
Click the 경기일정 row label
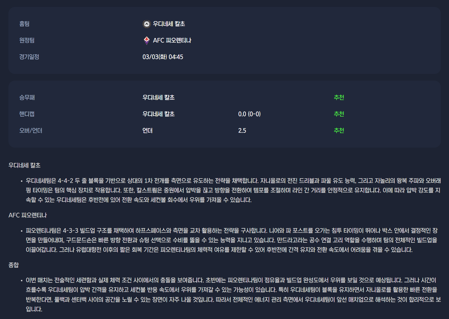tap(29, 57)
